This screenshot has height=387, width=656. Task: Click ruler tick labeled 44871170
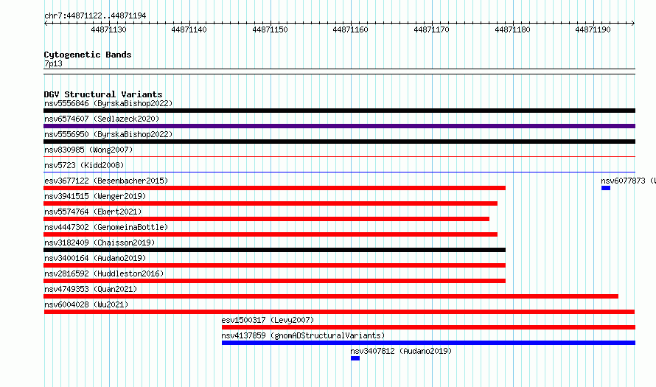tap(431, 29)
